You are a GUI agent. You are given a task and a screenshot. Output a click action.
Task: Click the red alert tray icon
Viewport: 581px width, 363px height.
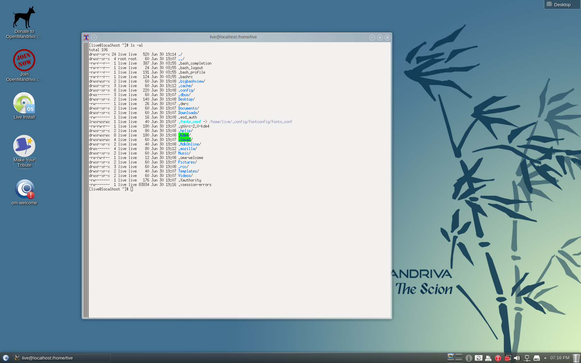pos(498,358)
